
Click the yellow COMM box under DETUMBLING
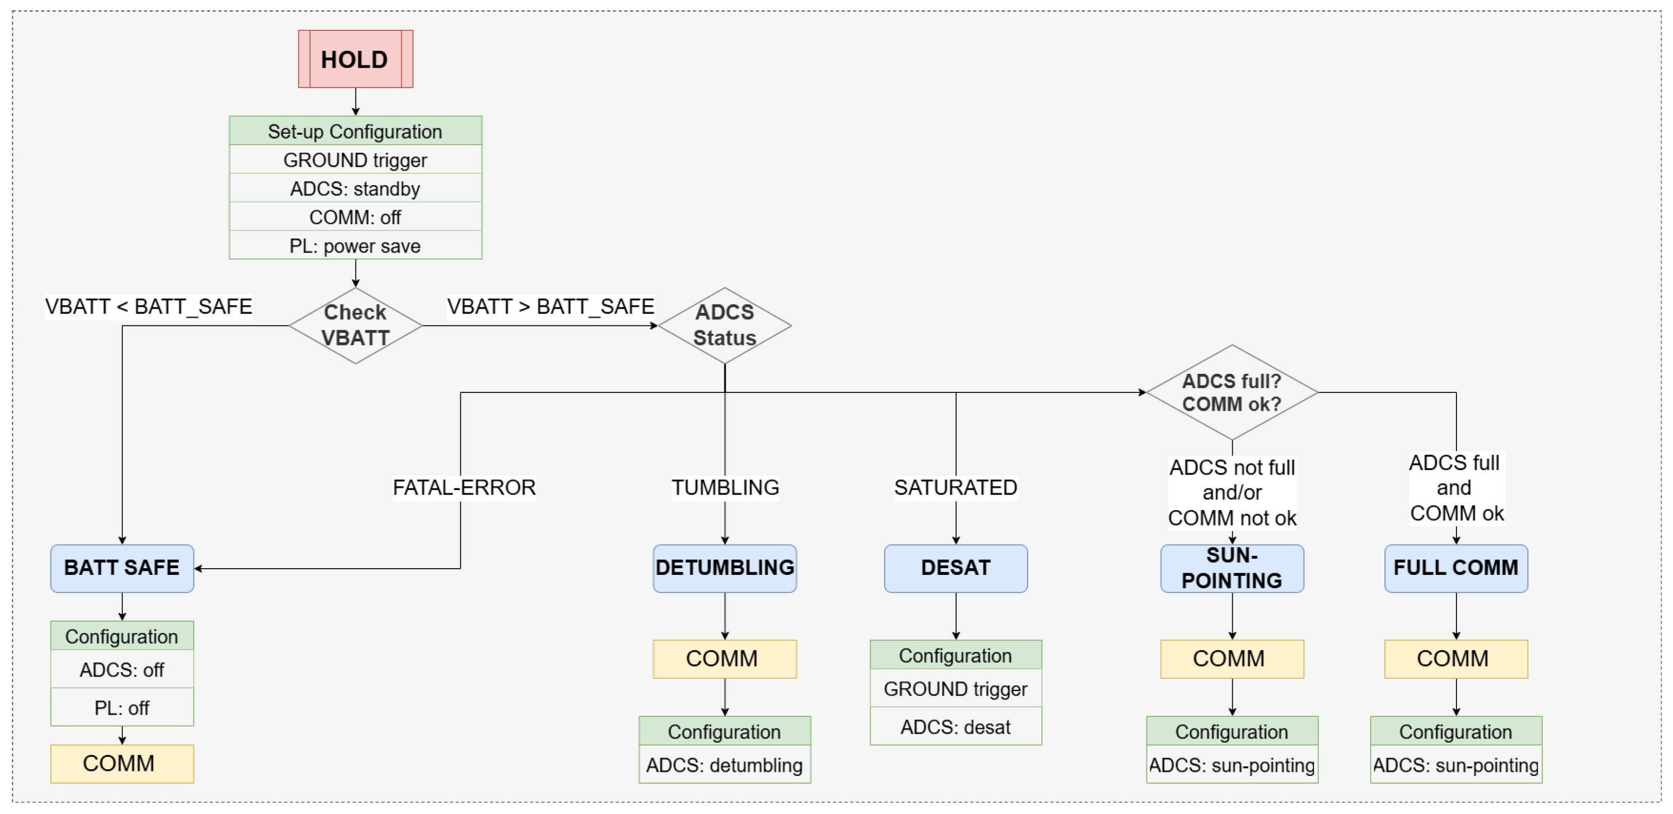click(724, 659)
